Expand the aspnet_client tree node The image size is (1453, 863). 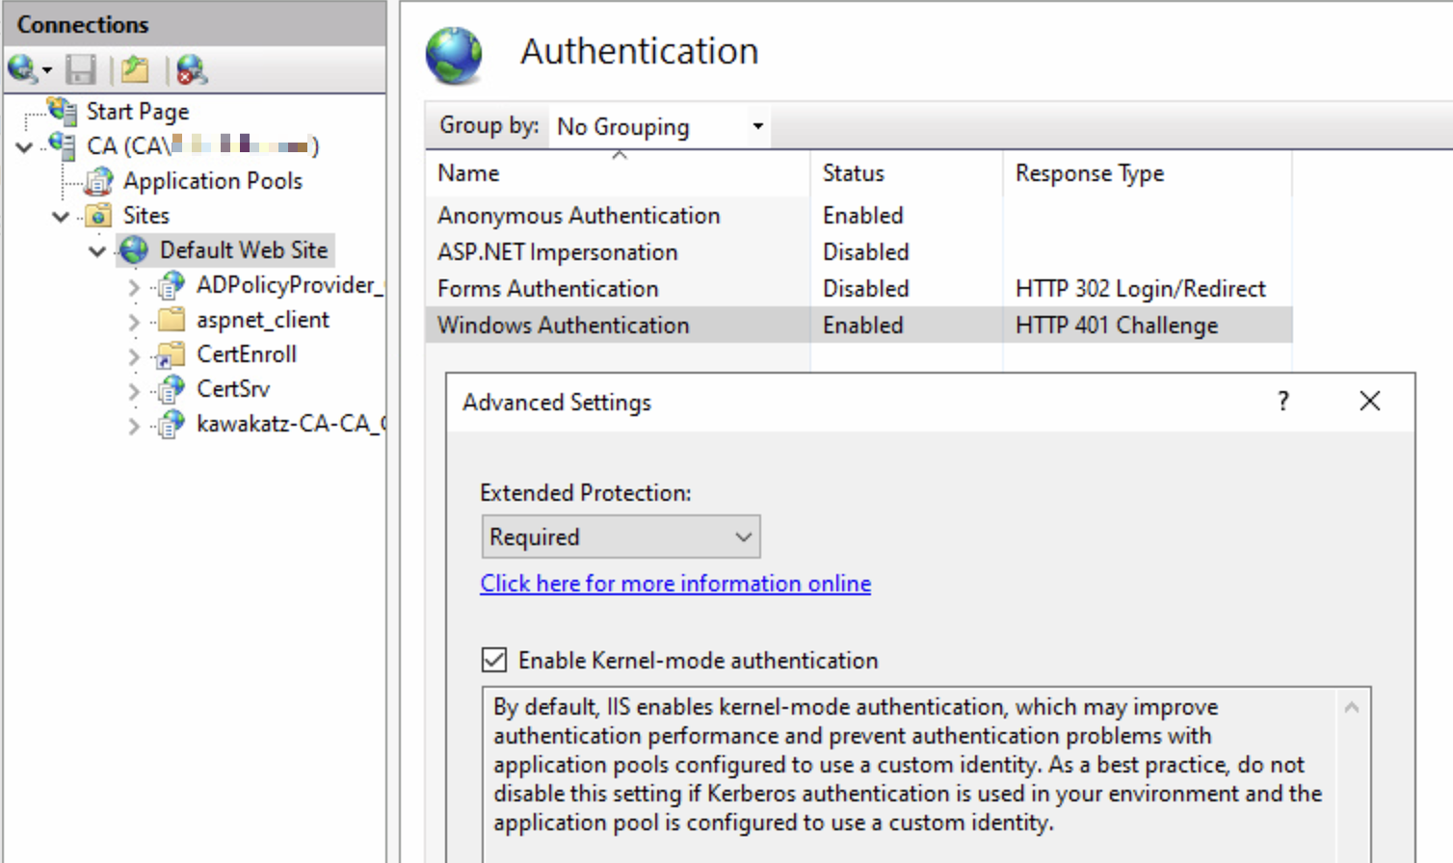134,321
